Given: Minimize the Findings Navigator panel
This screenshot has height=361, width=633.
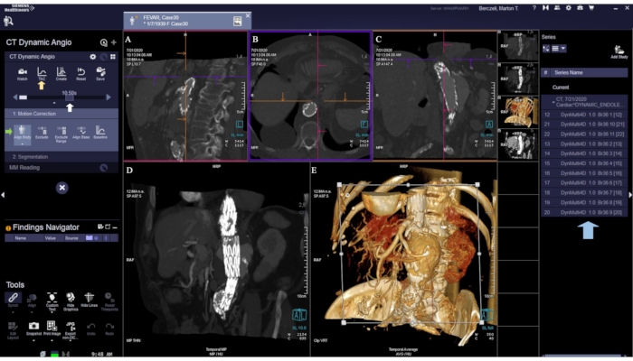Looking at the screenshot, I should tap(115, 227).
